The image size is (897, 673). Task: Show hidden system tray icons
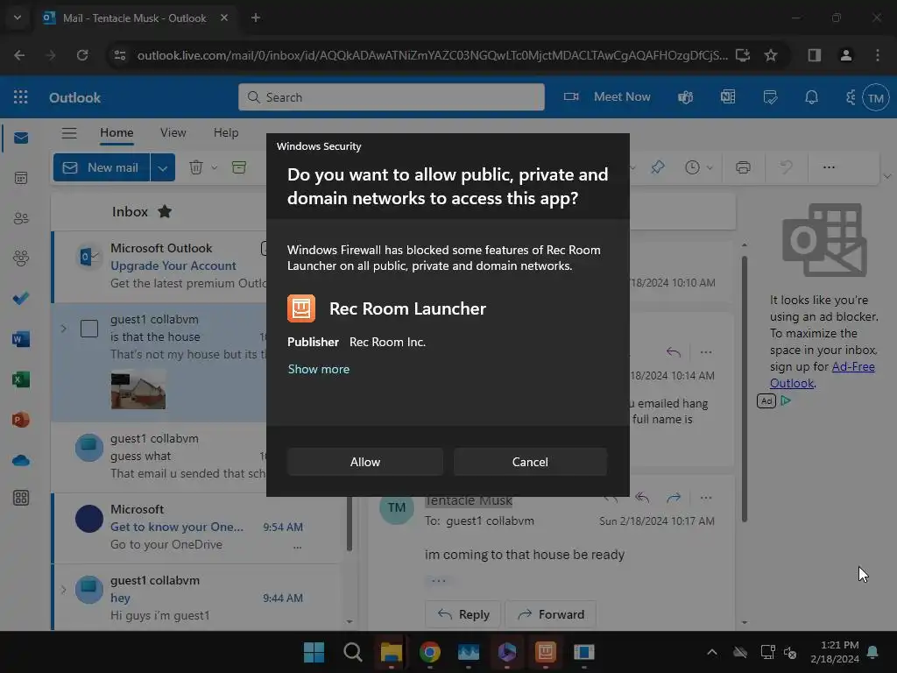[x=711, y=652]
